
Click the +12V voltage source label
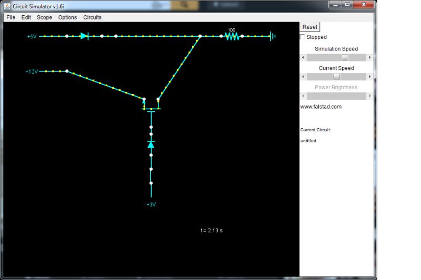coord(32,71)
